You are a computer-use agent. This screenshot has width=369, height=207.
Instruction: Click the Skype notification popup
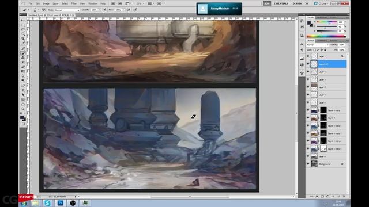click(219, 9)
